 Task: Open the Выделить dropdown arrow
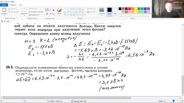(x=24, y=15)
